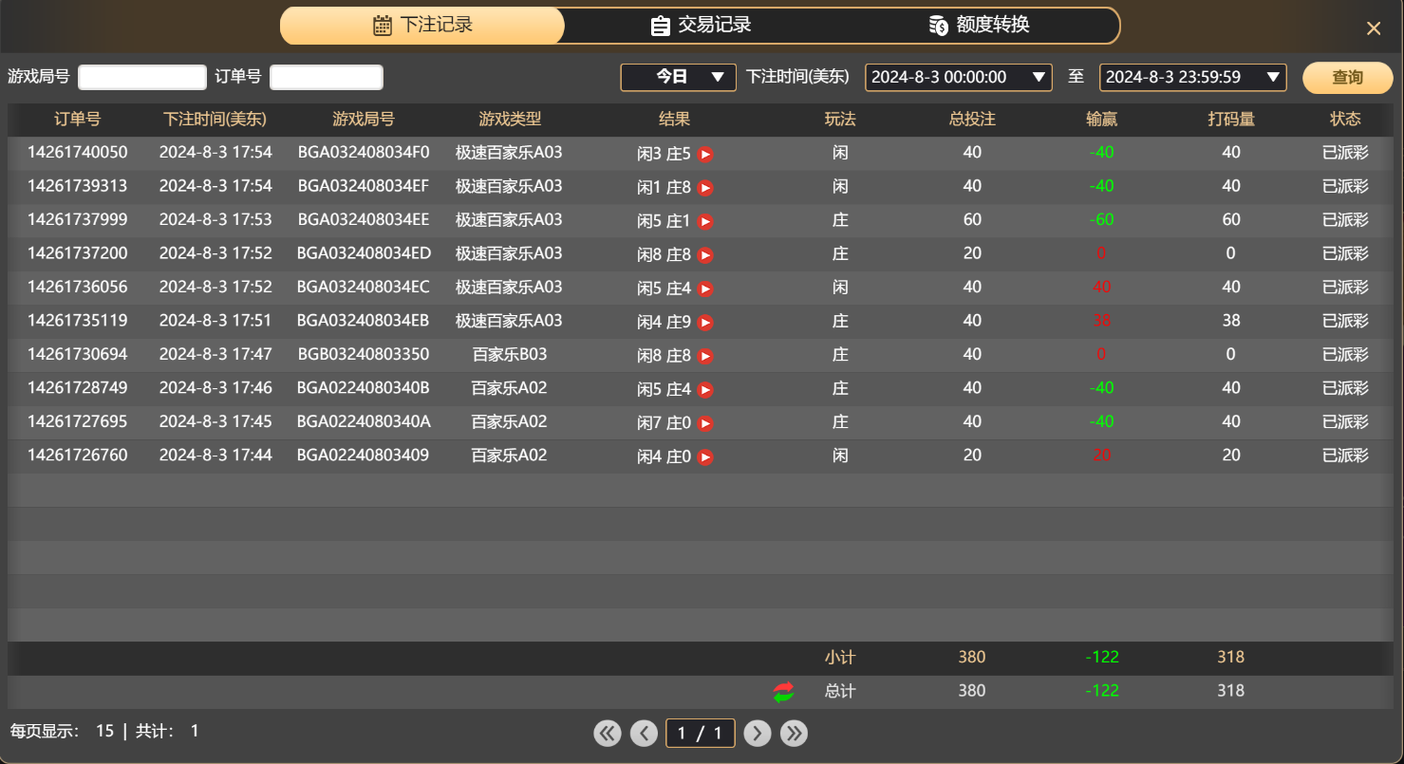Click the 游戏局号 input field

click(x=140, y=77)
